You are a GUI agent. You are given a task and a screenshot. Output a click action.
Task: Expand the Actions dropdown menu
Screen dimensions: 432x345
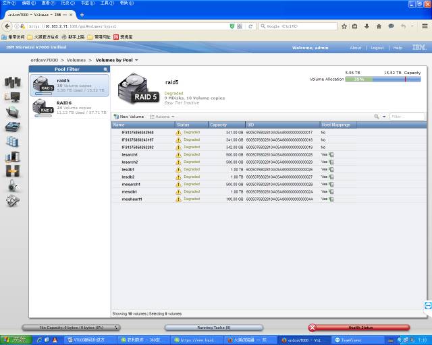[162, 117]
